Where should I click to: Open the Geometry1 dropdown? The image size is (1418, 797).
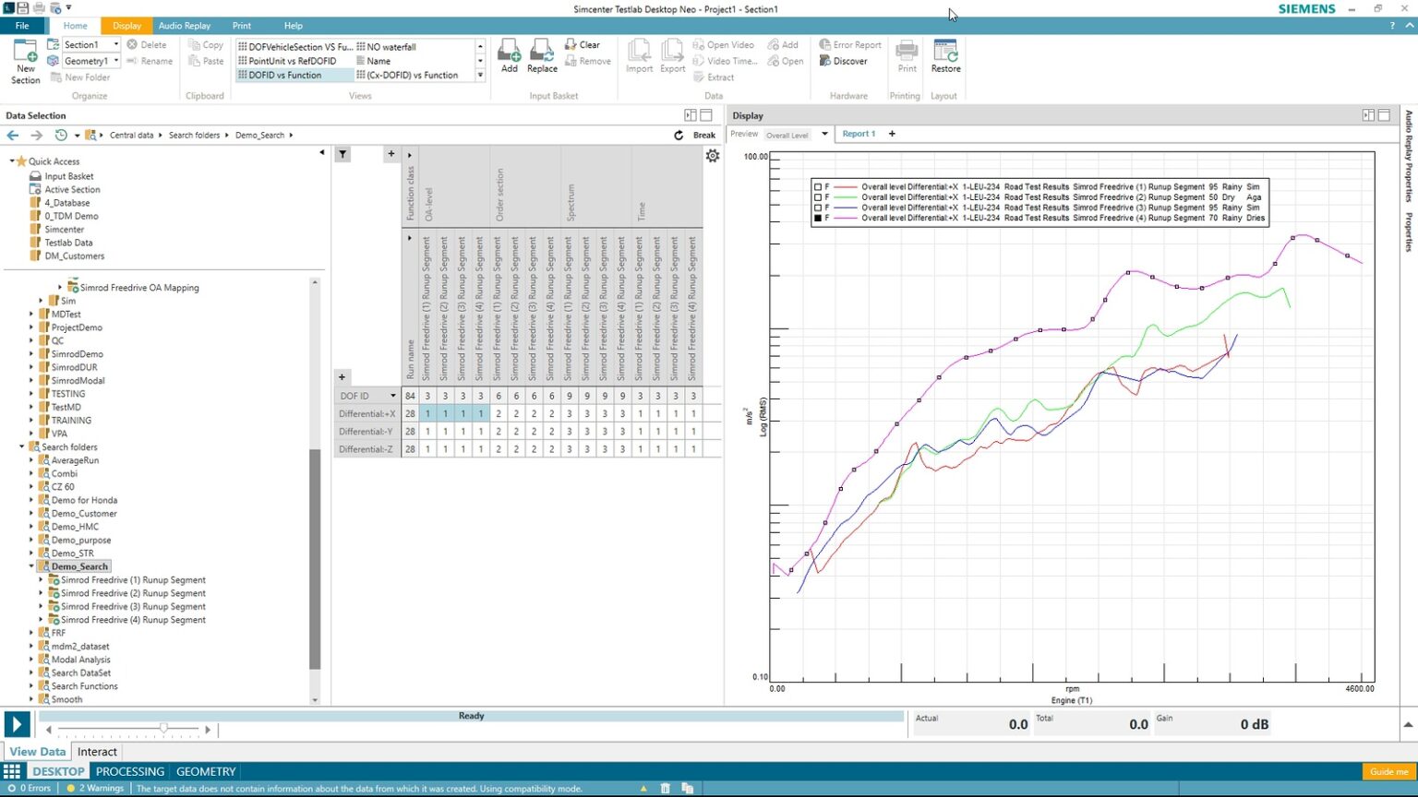tap(115, 60)
